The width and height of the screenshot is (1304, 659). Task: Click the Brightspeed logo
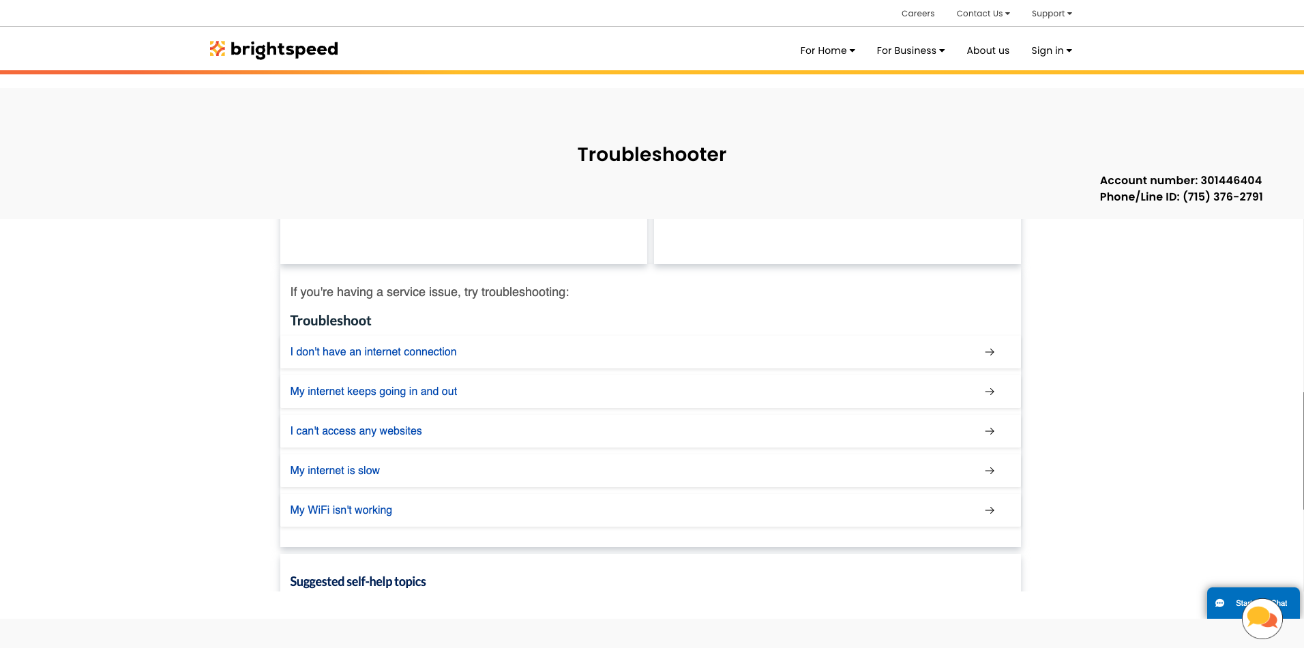[x=273, y=49]
